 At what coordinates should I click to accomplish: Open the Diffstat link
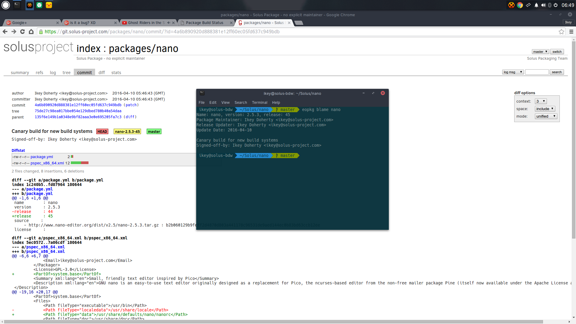[18, 151]
